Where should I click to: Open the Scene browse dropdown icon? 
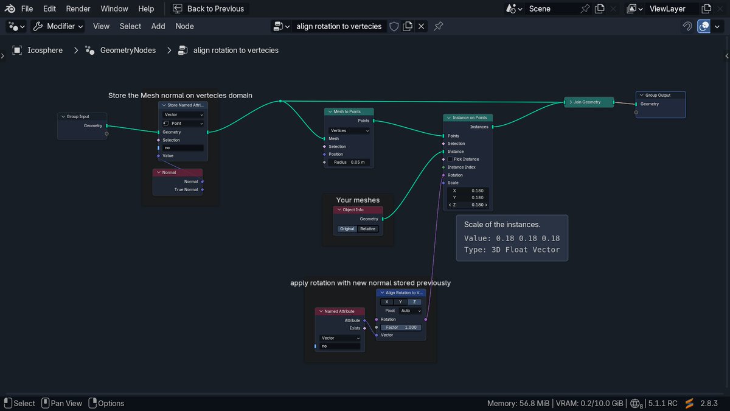point(514,9)
